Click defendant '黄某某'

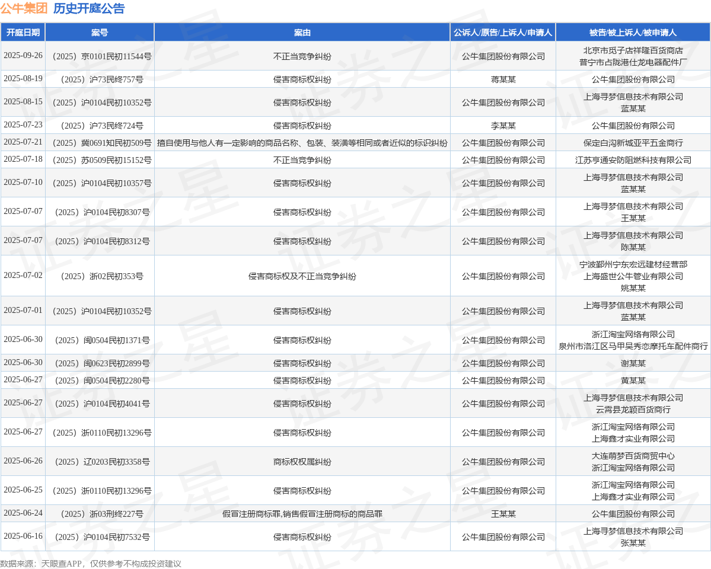coord(633,381)
